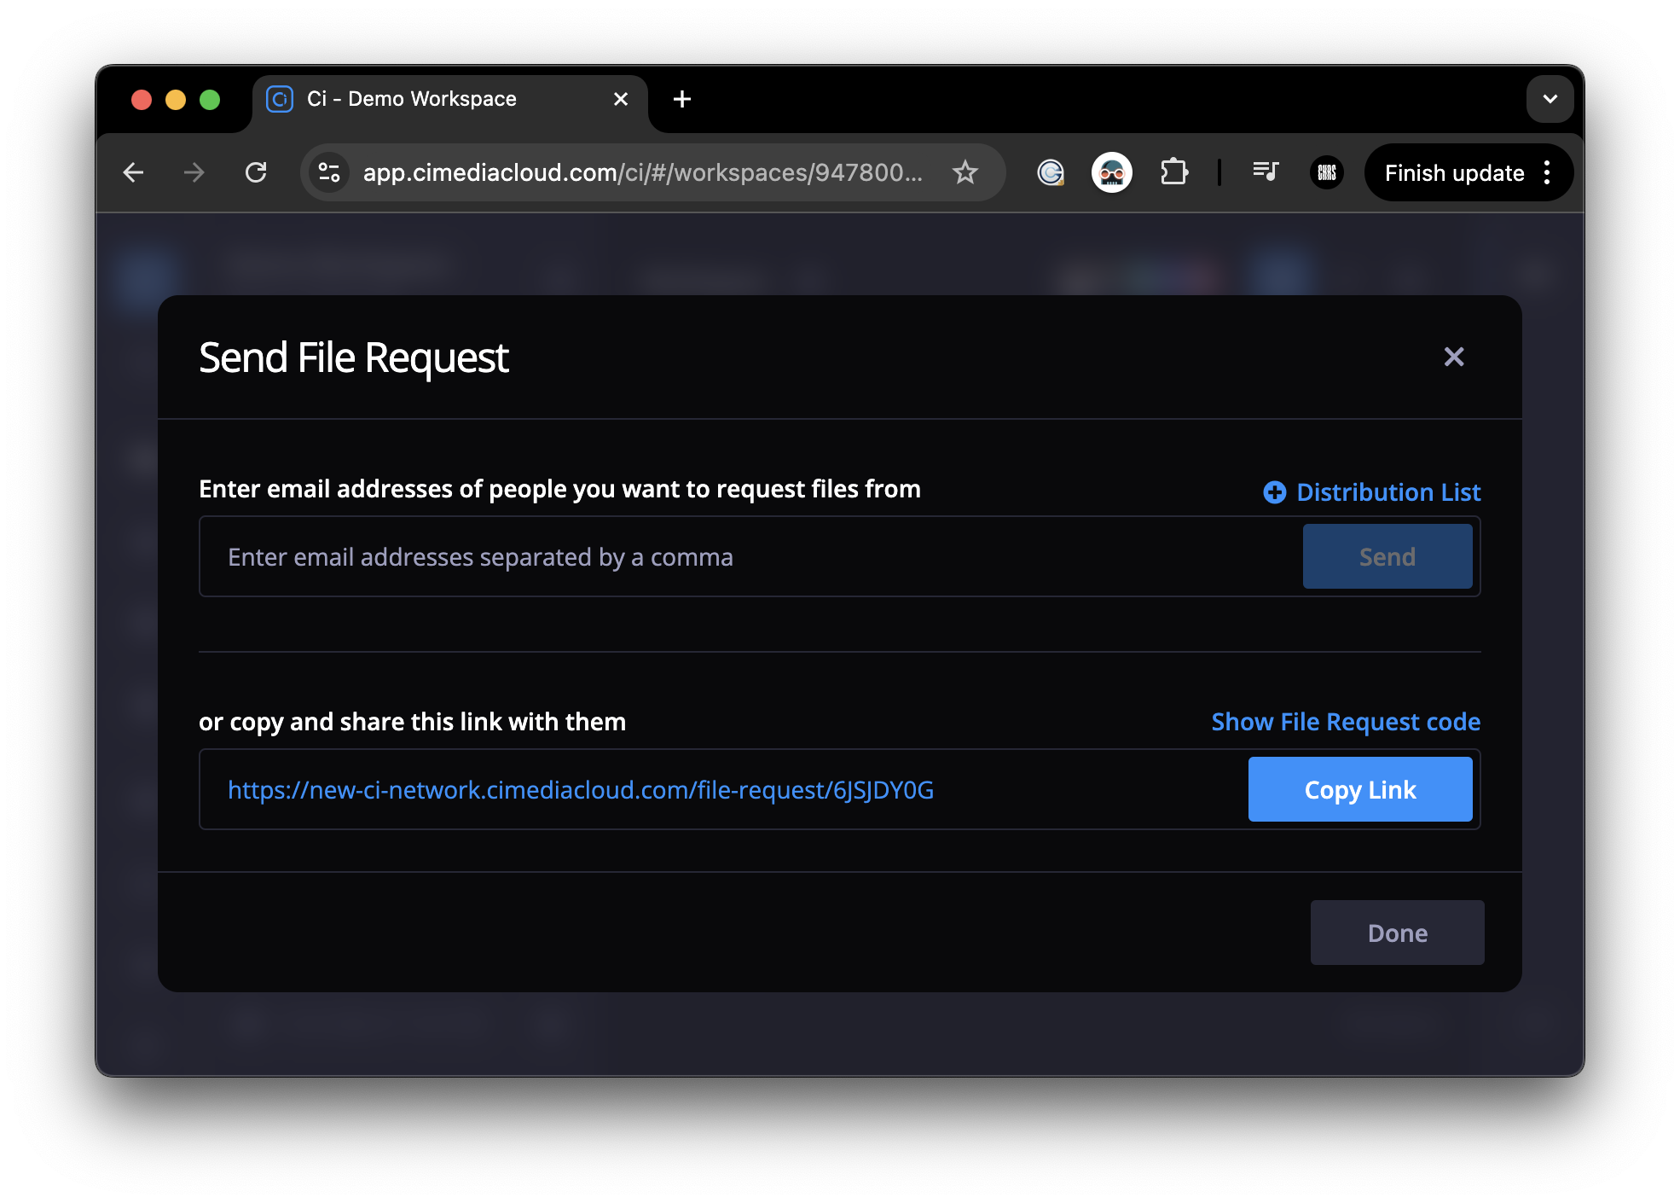Open the file-request link URL

pos(580,789)
